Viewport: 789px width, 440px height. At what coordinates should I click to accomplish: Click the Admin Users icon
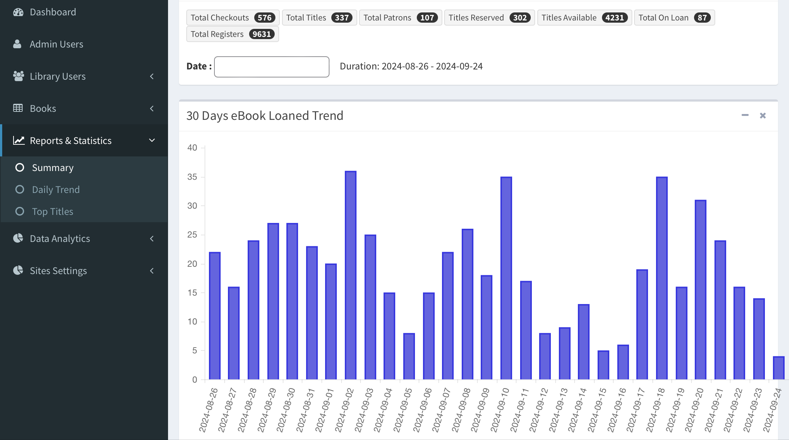[x=17, y=44]
